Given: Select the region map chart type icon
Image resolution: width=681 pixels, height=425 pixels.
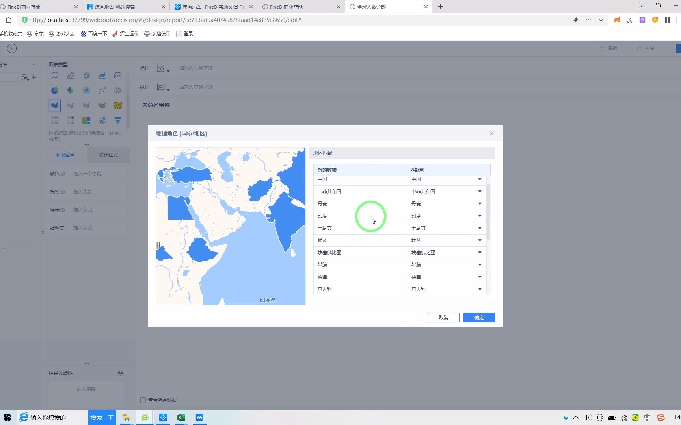Looking at the screenshot, I should point(55,105).
